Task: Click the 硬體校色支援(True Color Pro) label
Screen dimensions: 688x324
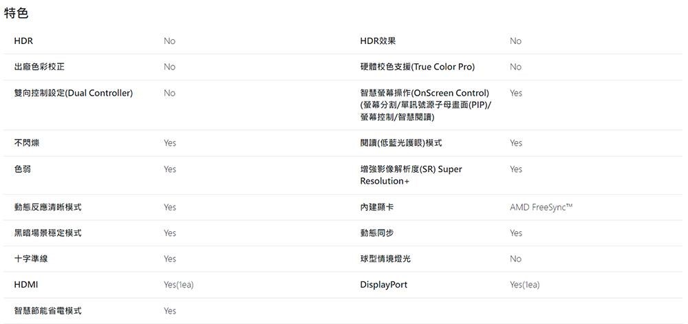Action: pyautogui.click(x=417, y=67)
